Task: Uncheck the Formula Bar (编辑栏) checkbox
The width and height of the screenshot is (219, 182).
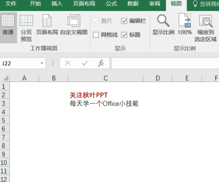Action: pyautogui.click(x=124, y=21)
